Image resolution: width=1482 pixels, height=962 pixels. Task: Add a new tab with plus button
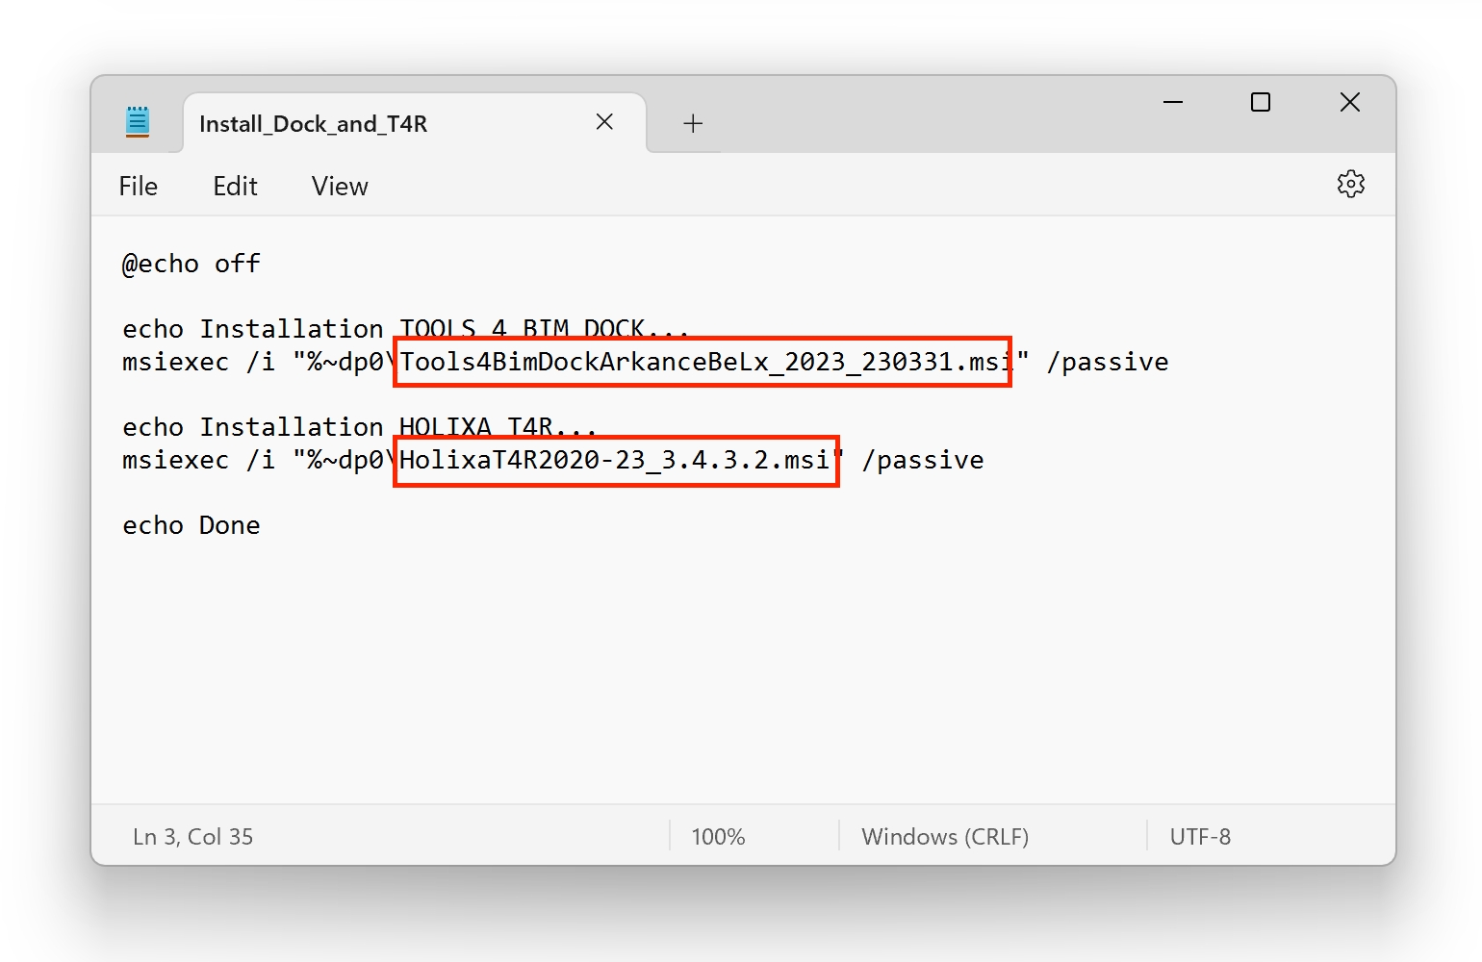693,123
